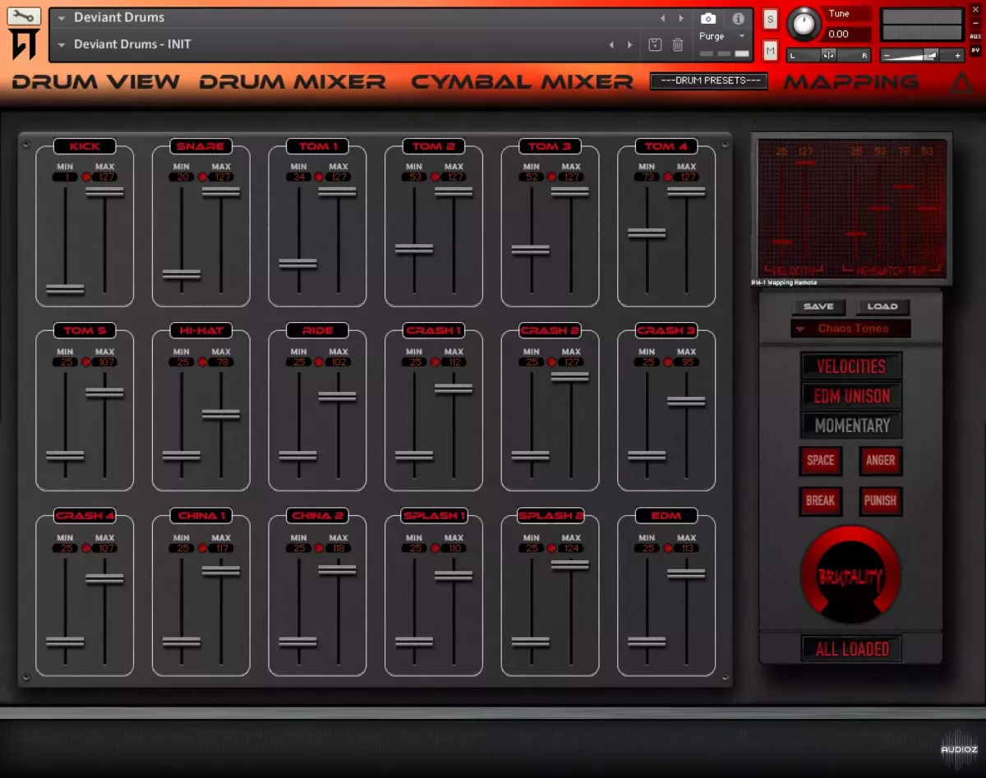Enable the SPACE effect button

[820, 461]
